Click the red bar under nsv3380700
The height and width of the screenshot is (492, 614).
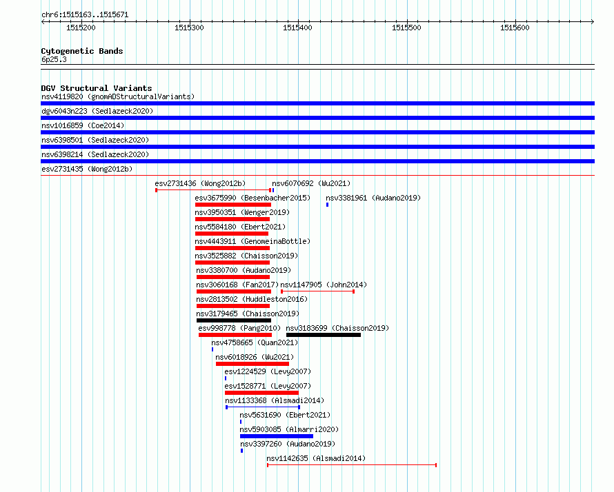click(x=233, y=277)
